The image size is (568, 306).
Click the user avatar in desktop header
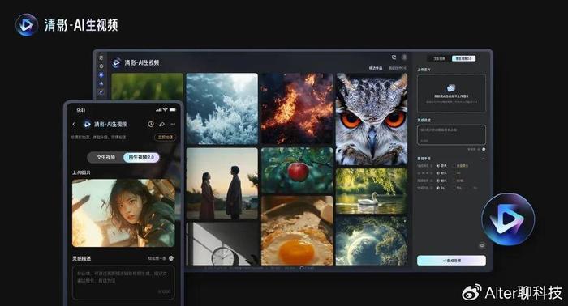(x=404, y=57)
